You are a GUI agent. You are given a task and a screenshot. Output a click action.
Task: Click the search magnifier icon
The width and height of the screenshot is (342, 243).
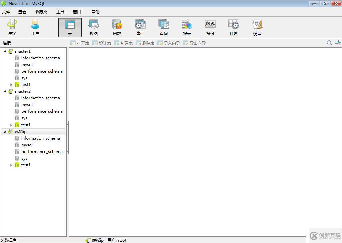tap(329, 43)
